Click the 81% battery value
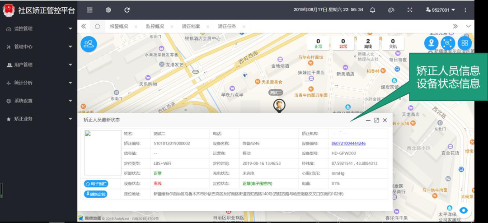Viewport: 488px width, 223px height. pos(335,183)
